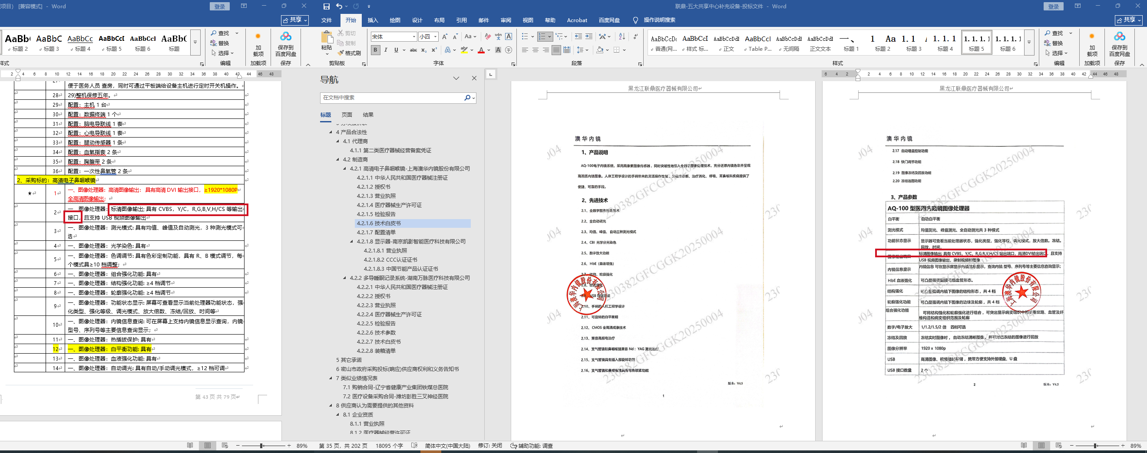The width and height of the screenshot is (1147, 453).
Task: Select Web Layout view in right window status bar
Action: 1058,446
